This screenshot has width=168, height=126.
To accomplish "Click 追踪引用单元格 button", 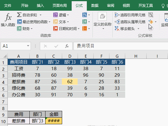I will coord(130,15).
